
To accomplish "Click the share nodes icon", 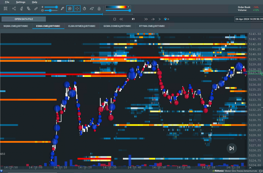I will 14,8.
